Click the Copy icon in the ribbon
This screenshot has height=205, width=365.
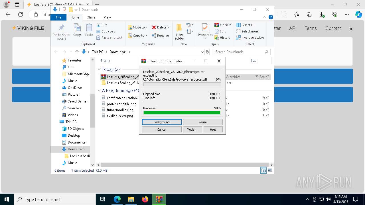coord(77,30)
